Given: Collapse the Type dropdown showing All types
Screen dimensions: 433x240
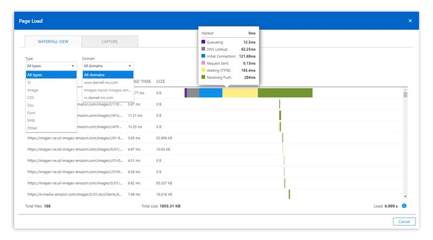Looking at the screenshot, I should click(x=51, y=66).
